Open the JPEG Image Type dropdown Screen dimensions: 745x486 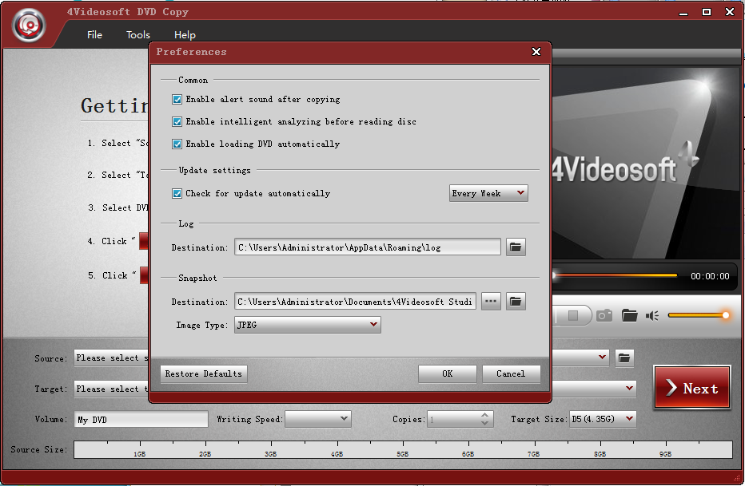307,325
